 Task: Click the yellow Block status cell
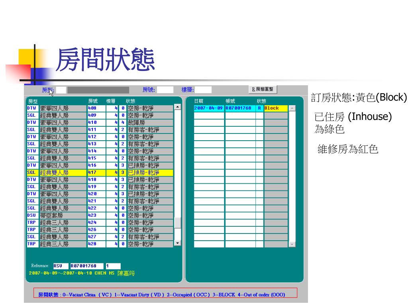tap(275, 108)
